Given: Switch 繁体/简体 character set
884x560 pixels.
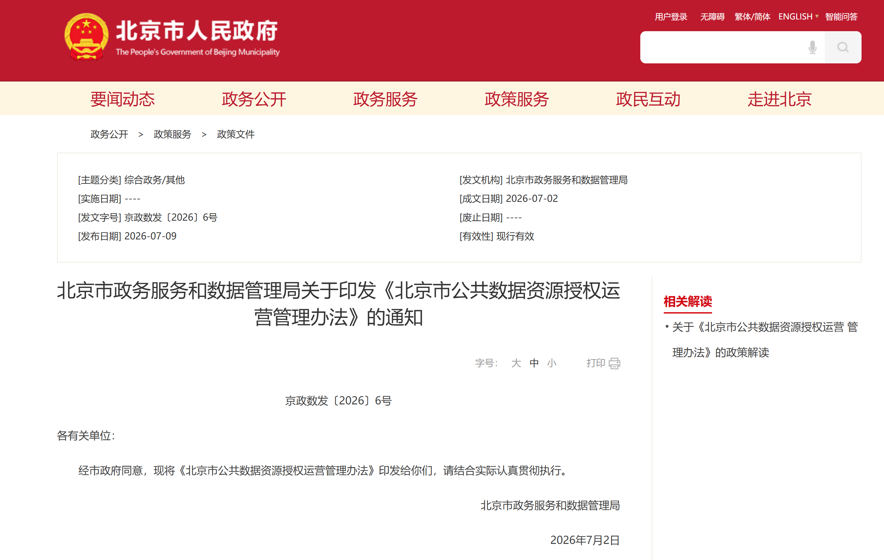Looking at the screenshot, I should [752, 16].
